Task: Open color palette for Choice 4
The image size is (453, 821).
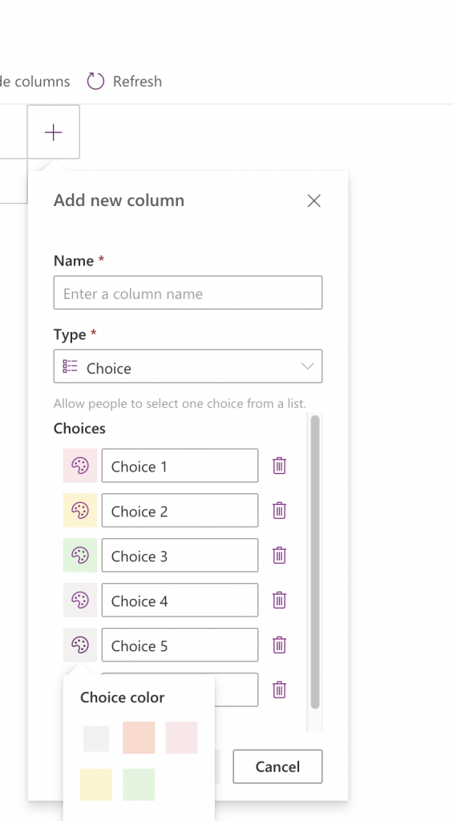Action: point(80,600)
